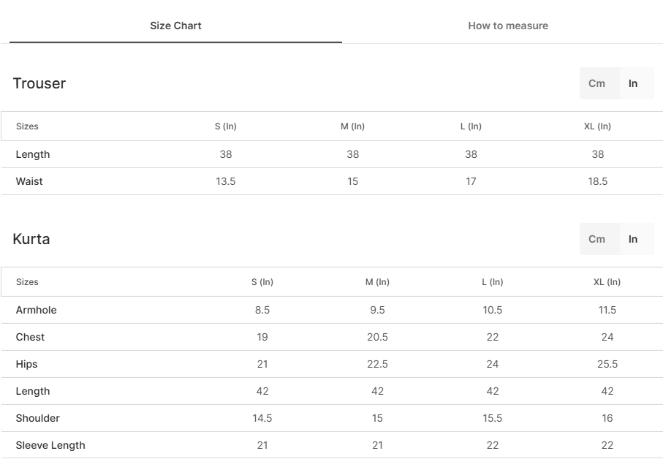This screenshot has width=663, height=459.
Task: Click Trouser Waist row label
Action: click(29, 181)
